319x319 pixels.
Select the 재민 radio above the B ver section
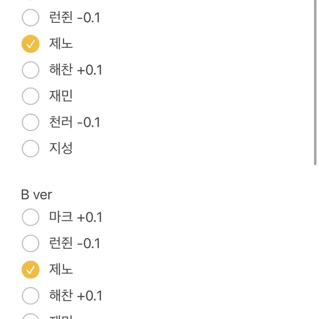click(x=30, y=96)
